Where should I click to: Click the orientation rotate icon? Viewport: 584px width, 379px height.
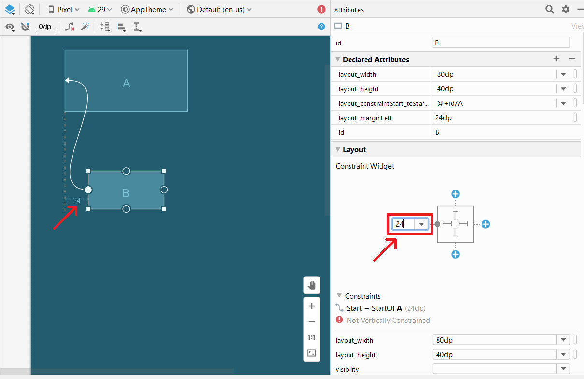(x=30, y=9)
